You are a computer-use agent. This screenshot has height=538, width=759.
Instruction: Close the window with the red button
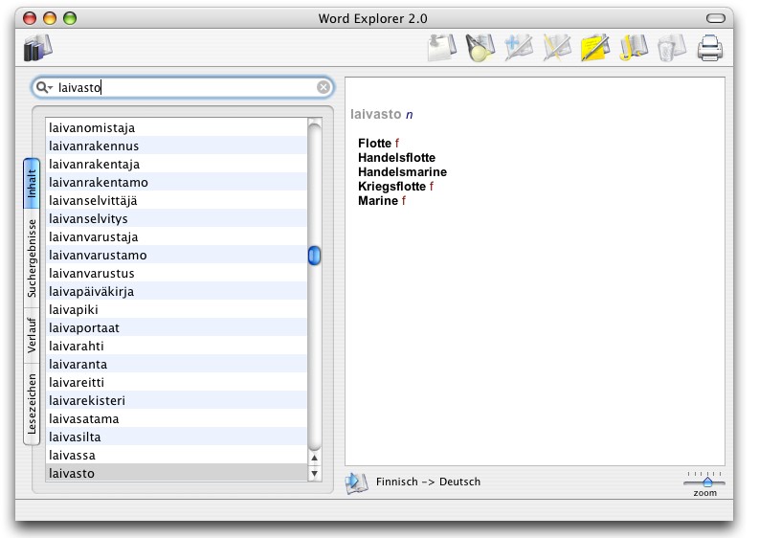pyautogui.click(x=30, y=18)
